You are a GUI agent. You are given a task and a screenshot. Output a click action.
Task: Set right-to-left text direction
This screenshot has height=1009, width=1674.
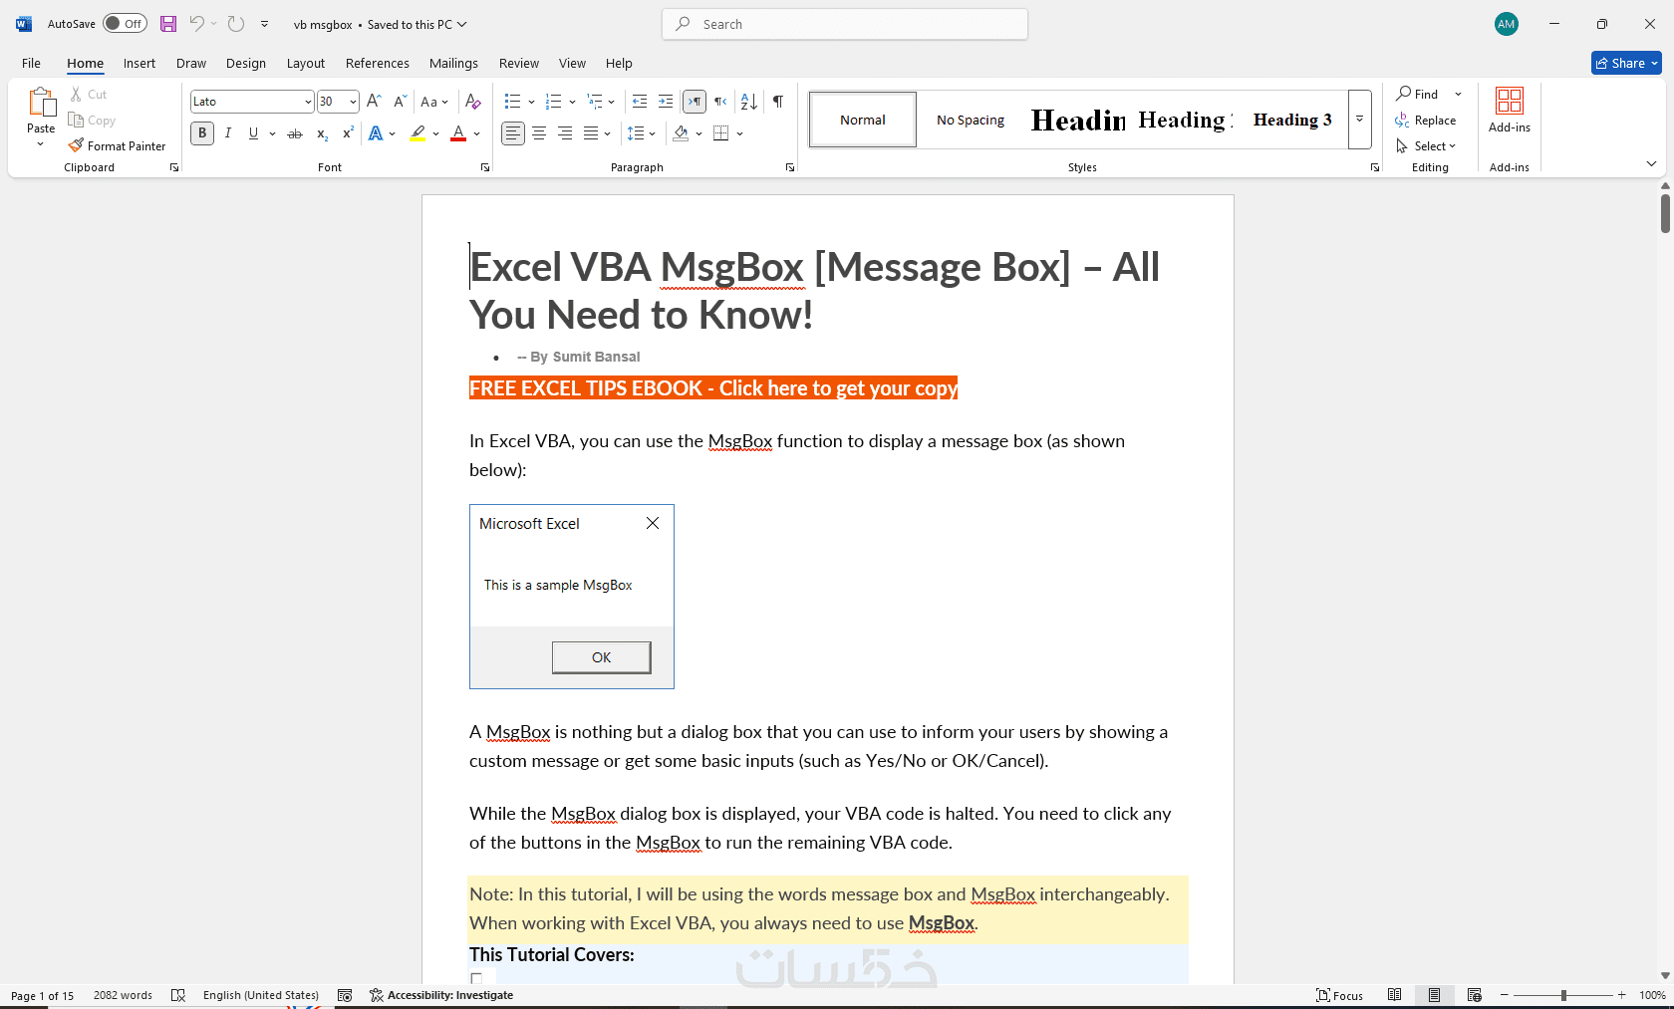click(720, 102)
